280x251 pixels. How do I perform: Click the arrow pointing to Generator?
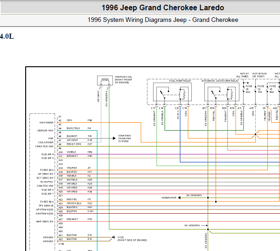[179, 198]
